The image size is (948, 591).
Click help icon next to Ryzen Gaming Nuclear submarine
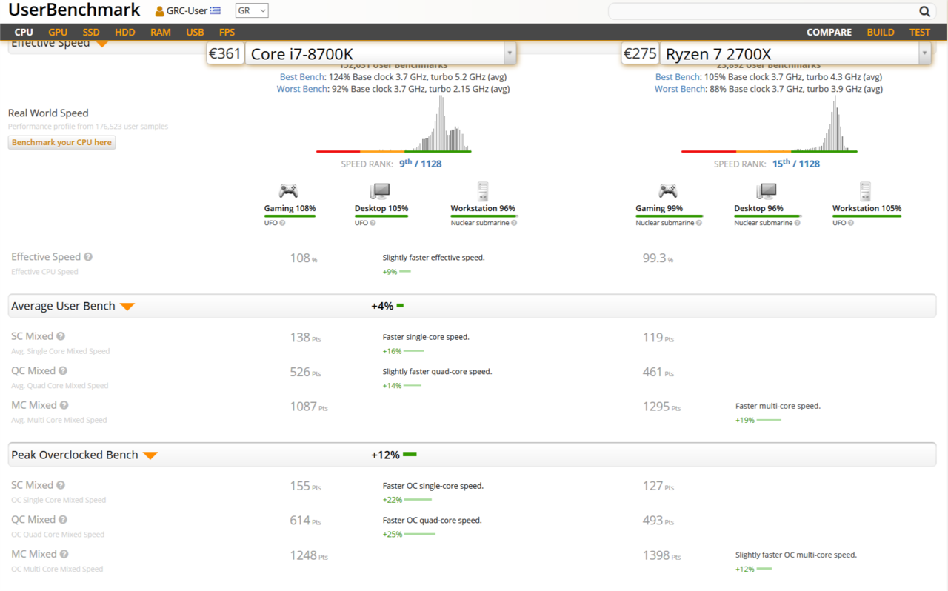click(x=699, y=223)
